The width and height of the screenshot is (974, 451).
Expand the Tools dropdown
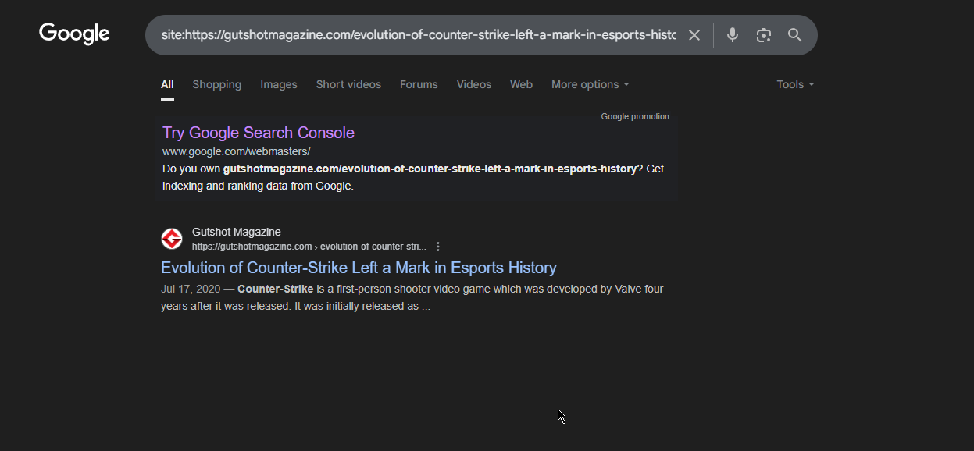point(795,84)
